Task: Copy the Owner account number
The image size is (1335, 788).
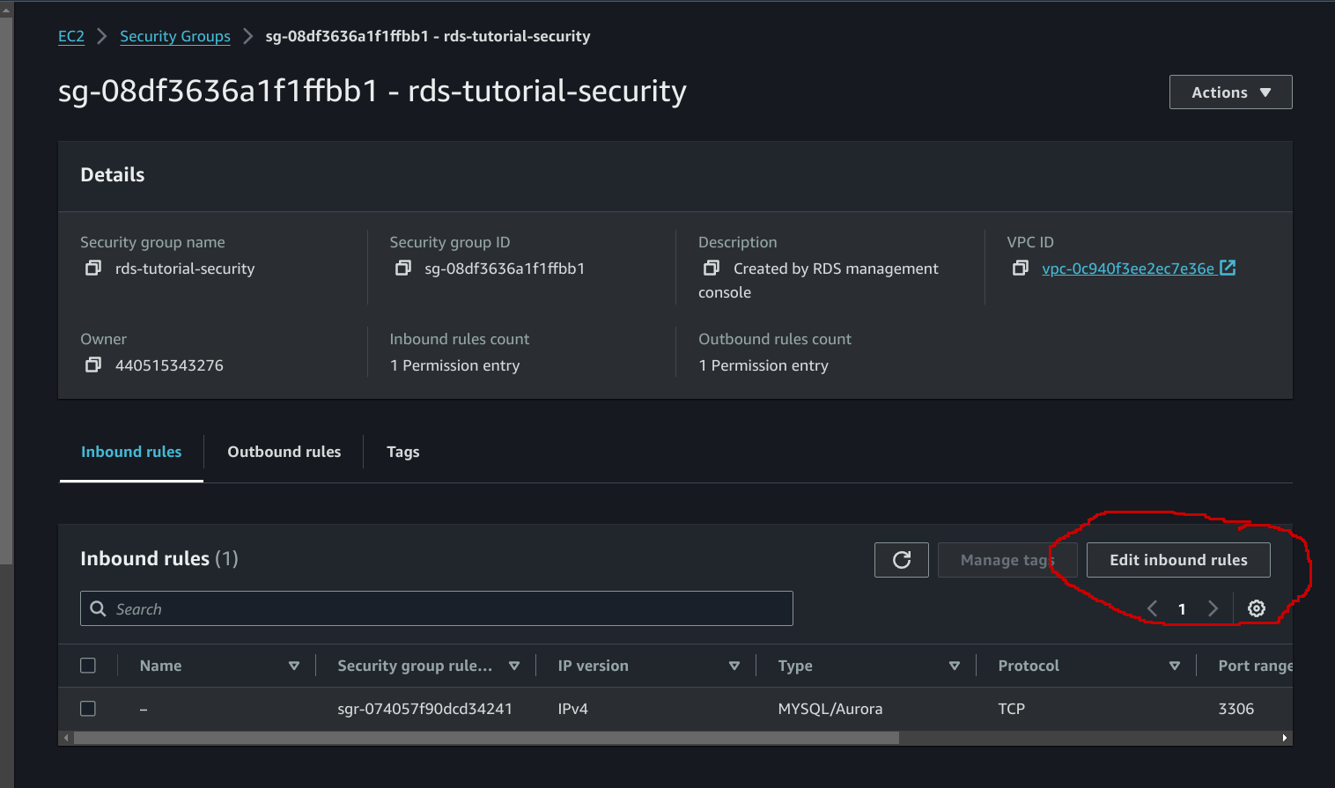Action: coord(92,365)
